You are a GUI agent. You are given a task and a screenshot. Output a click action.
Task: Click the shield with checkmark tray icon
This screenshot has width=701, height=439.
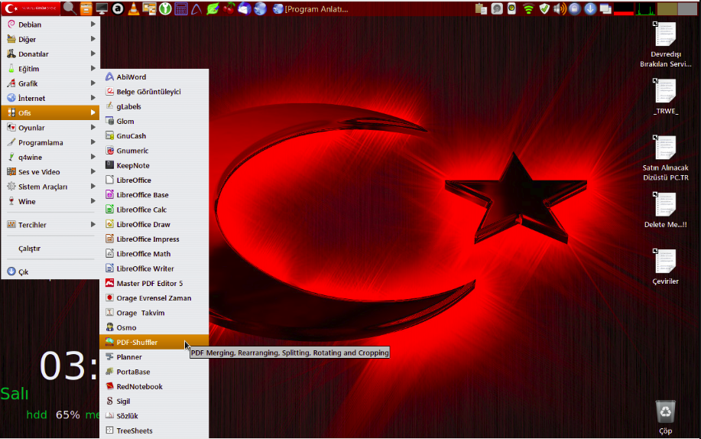pyautogui.click(x=544, y=8)
